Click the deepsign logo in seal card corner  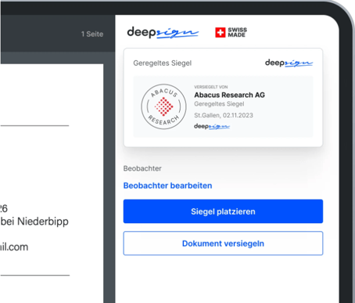(289, 63)
